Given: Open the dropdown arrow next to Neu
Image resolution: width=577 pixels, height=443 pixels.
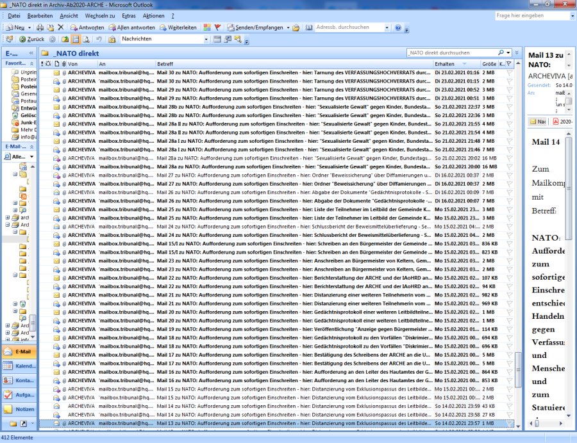Looking at the screenshot, I should pos(29,28).
